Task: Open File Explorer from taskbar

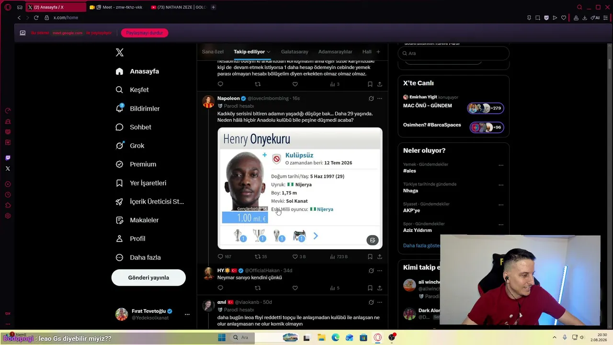Action: (321, 337)
